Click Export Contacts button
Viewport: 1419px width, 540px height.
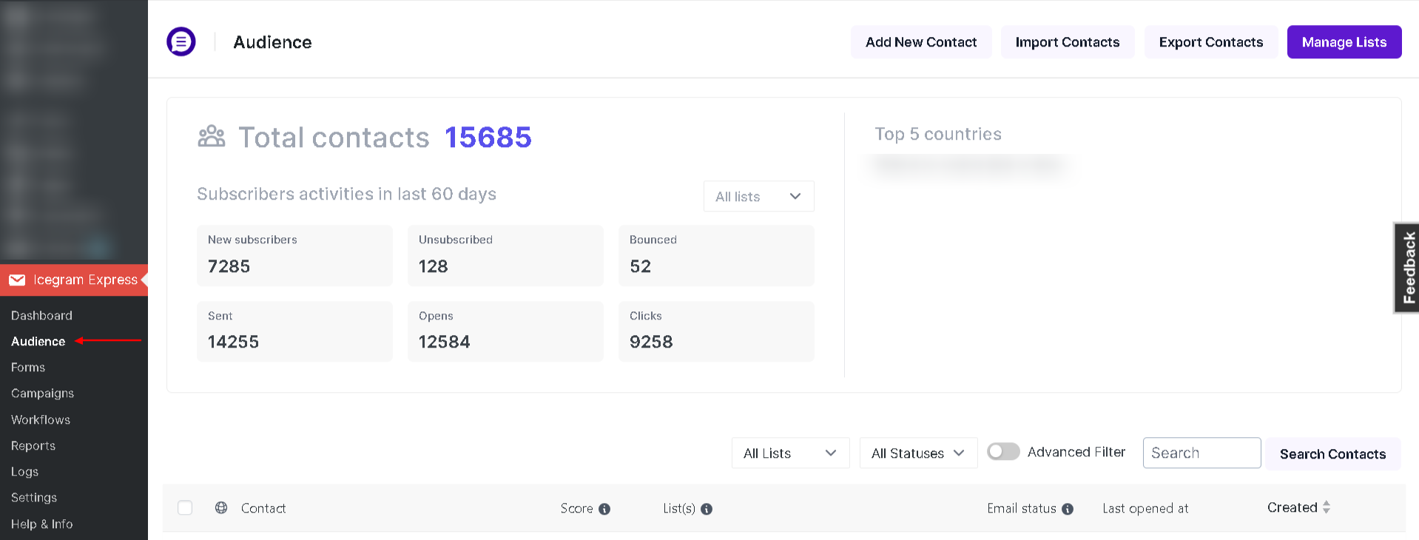[x=1210, y=42]
